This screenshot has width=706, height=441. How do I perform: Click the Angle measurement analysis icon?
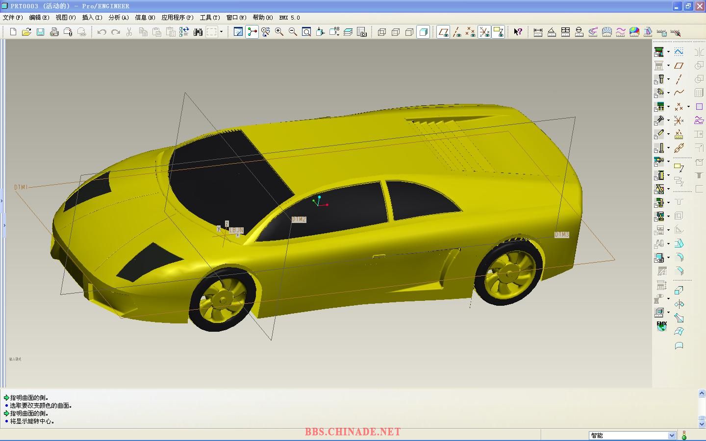552,32
